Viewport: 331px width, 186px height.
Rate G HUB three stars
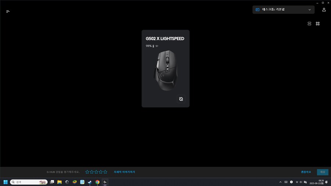pos(96,172)
